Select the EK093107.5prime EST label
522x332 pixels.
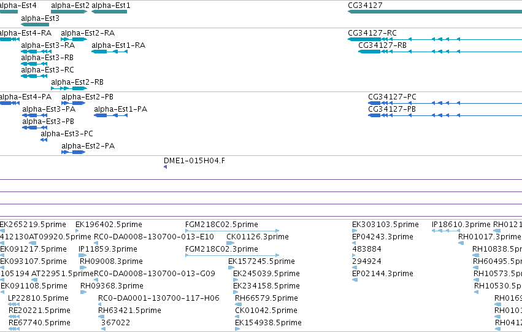(33, 261)
